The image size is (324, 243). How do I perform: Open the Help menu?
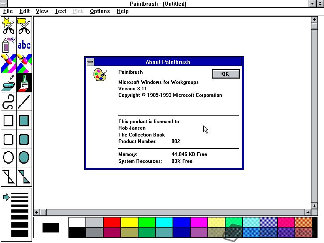123,11
